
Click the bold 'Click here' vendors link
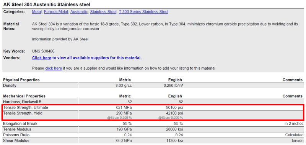point(42,58)
